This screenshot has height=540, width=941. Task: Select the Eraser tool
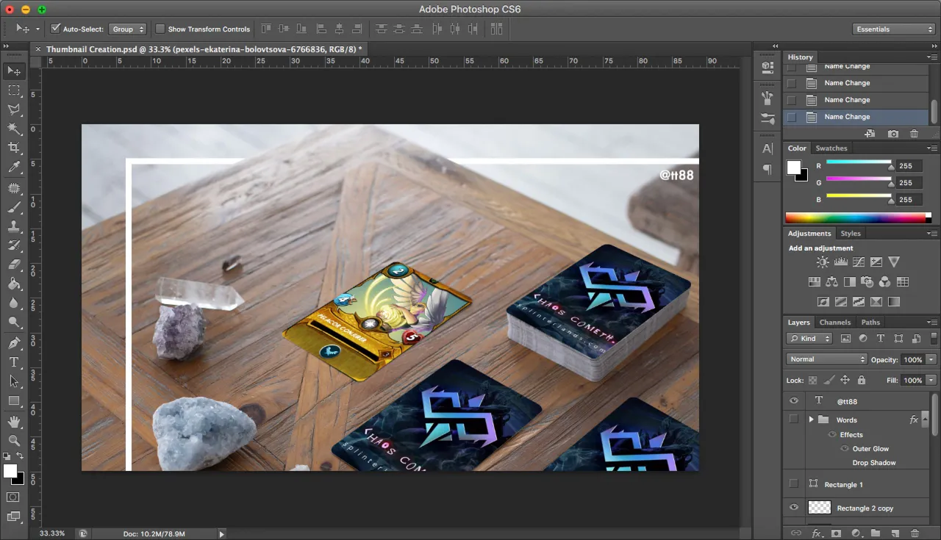coord(14,264)
